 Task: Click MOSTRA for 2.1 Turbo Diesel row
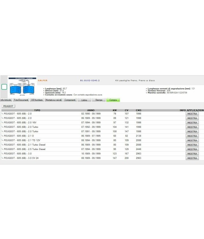click(x=192, y=145)
